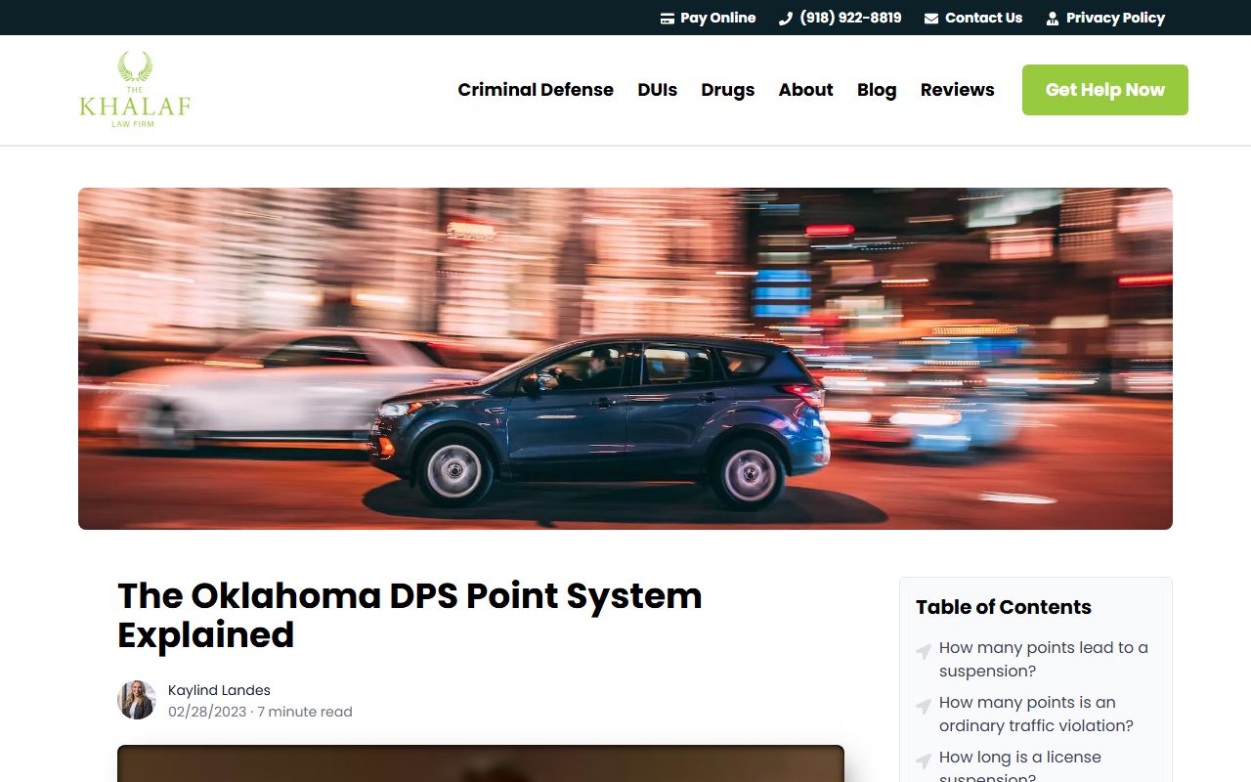Click the article title 'The Oklahoma DPS Point System Explained'
The image size is (1251, 782).
click(410, 615)
